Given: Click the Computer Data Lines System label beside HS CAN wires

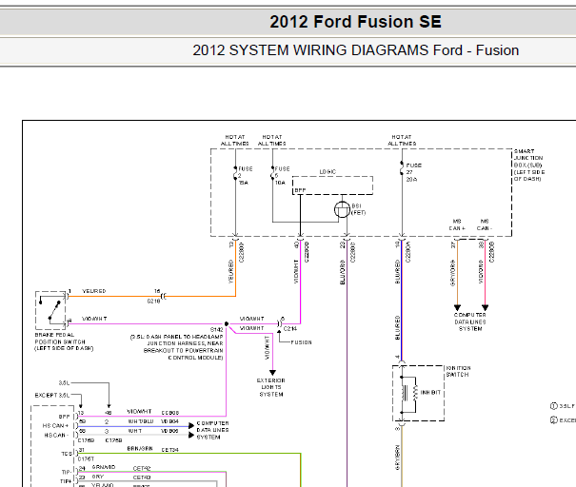Looking at the screenshot, I should coord(212,430).
